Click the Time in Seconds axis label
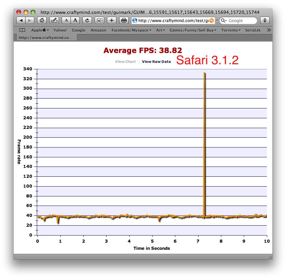This screenshot has width=286, height=278. click(x=152, y=248)
